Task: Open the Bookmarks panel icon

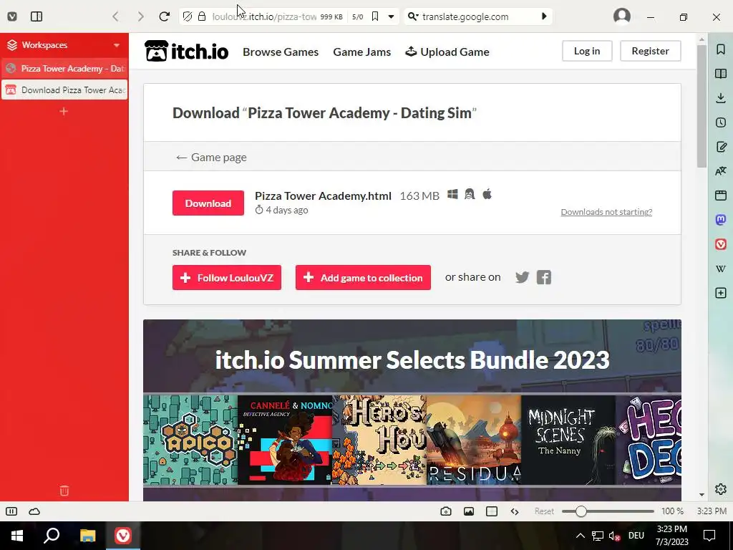Action: point(720,49)
